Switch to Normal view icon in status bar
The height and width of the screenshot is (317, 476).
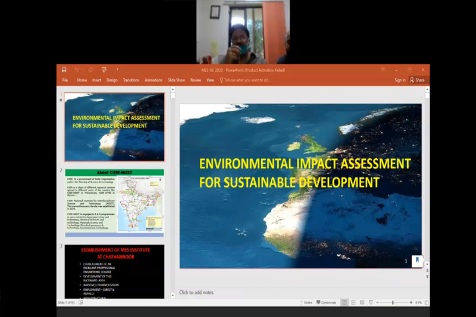[344, 303]
